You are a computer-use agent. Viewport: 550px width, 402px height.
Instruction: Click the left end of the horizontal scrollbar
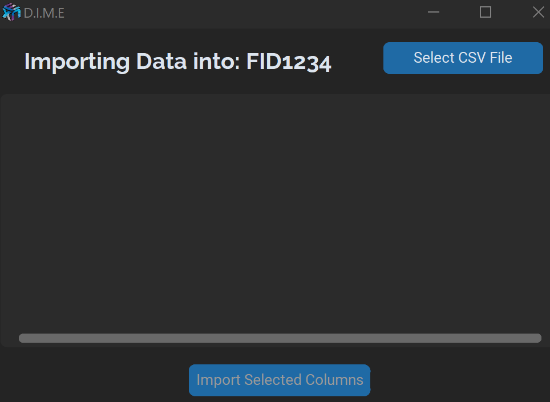click(x=24, y=338)
